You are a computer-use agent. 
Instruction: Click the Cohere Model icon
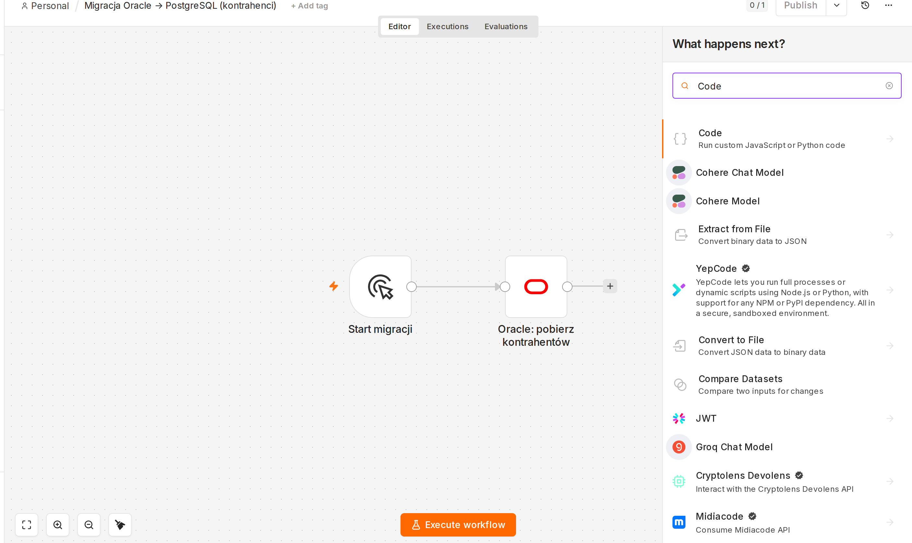click(678, 201)
